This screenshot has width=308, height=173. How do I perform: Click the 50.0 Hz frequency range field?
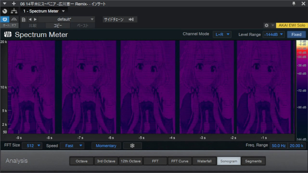[278, 146]
